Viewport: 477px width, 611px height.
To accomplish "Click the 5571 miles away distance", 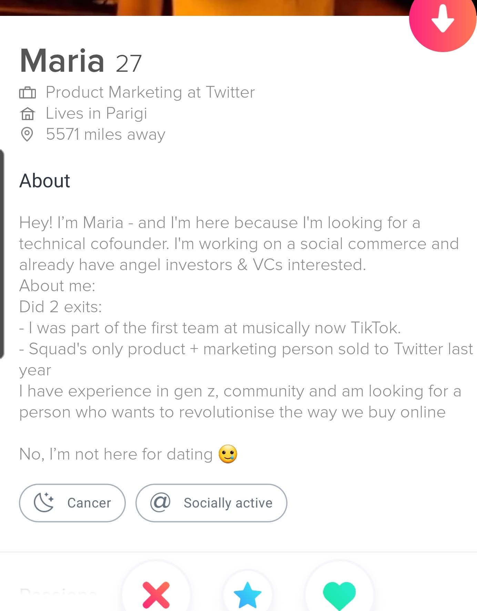I will (105, 134).
